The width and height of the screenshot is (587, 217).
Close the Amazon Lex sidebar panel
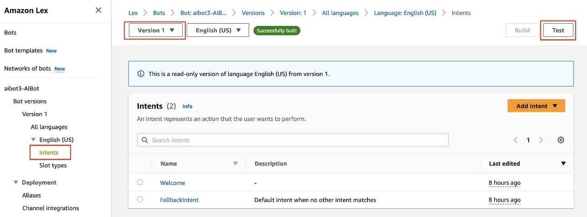tap(98, 10)
